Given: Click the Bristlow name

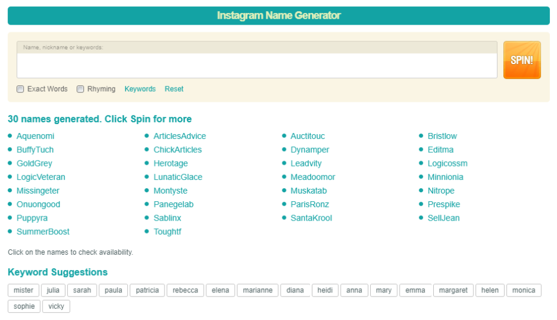Looking at the screenshot, I should (442, 136).
